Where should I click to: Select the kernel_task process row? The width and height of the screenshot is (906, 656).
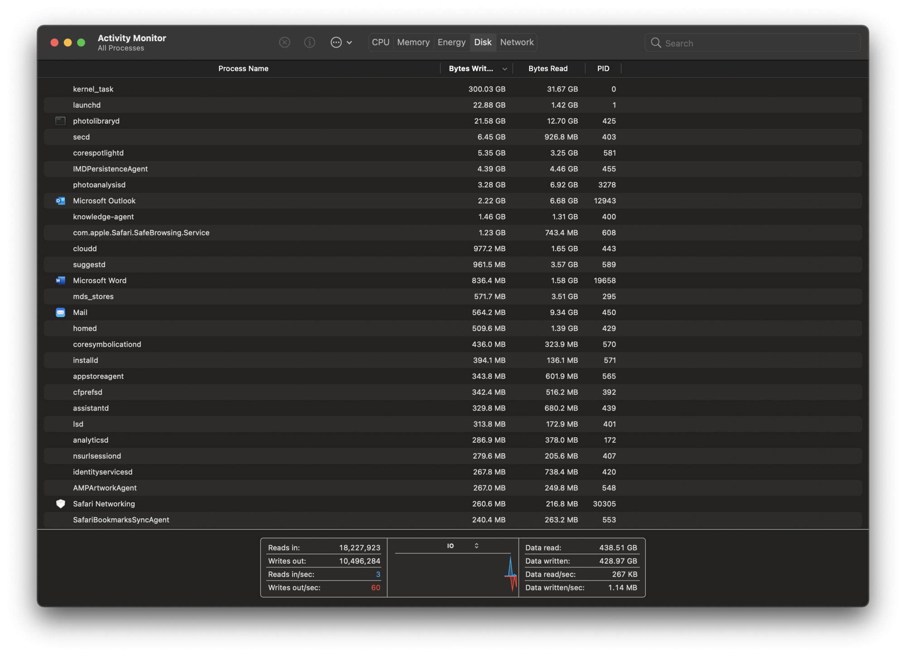point(453,89)
